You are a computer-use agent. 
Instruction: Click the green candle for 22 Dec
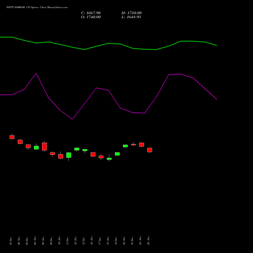tap(125, 146)
